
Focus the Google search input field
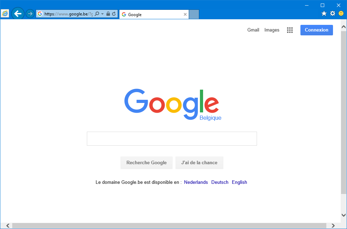coord(172,139)
